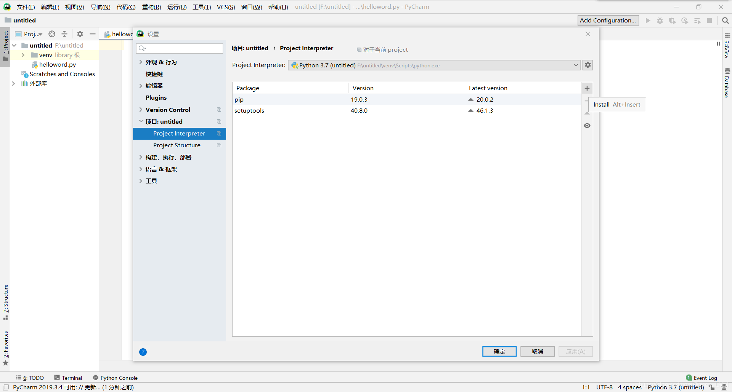Open the 导航(N) menu
The image size is (732, 392).
(x=100, y=7)
